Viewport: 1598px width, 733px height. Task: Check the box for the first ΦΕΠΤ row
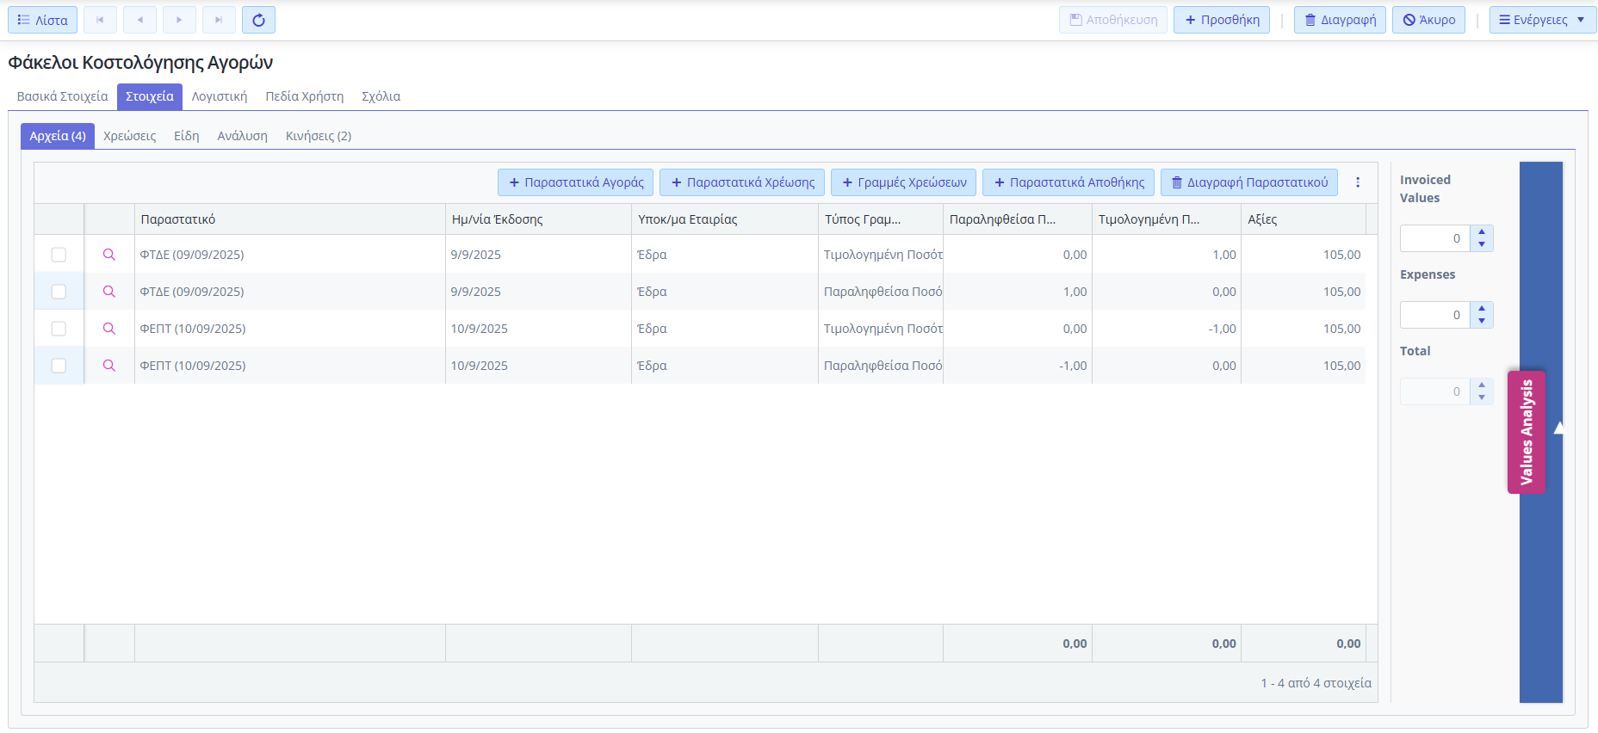point(59,329)
